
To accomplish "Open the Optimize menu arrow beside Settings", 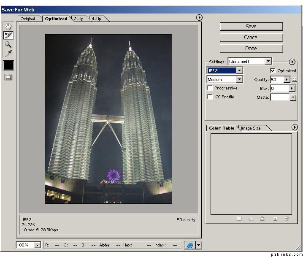I will point(292,62).
